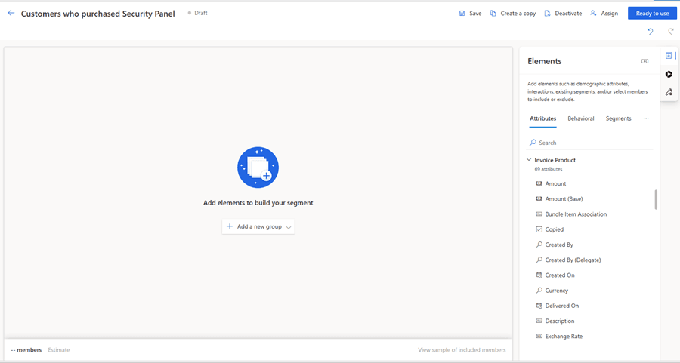Click the Ready to use button
This screenshot has width=680, height=363.
pyautogui.click(x=651, y=13)
